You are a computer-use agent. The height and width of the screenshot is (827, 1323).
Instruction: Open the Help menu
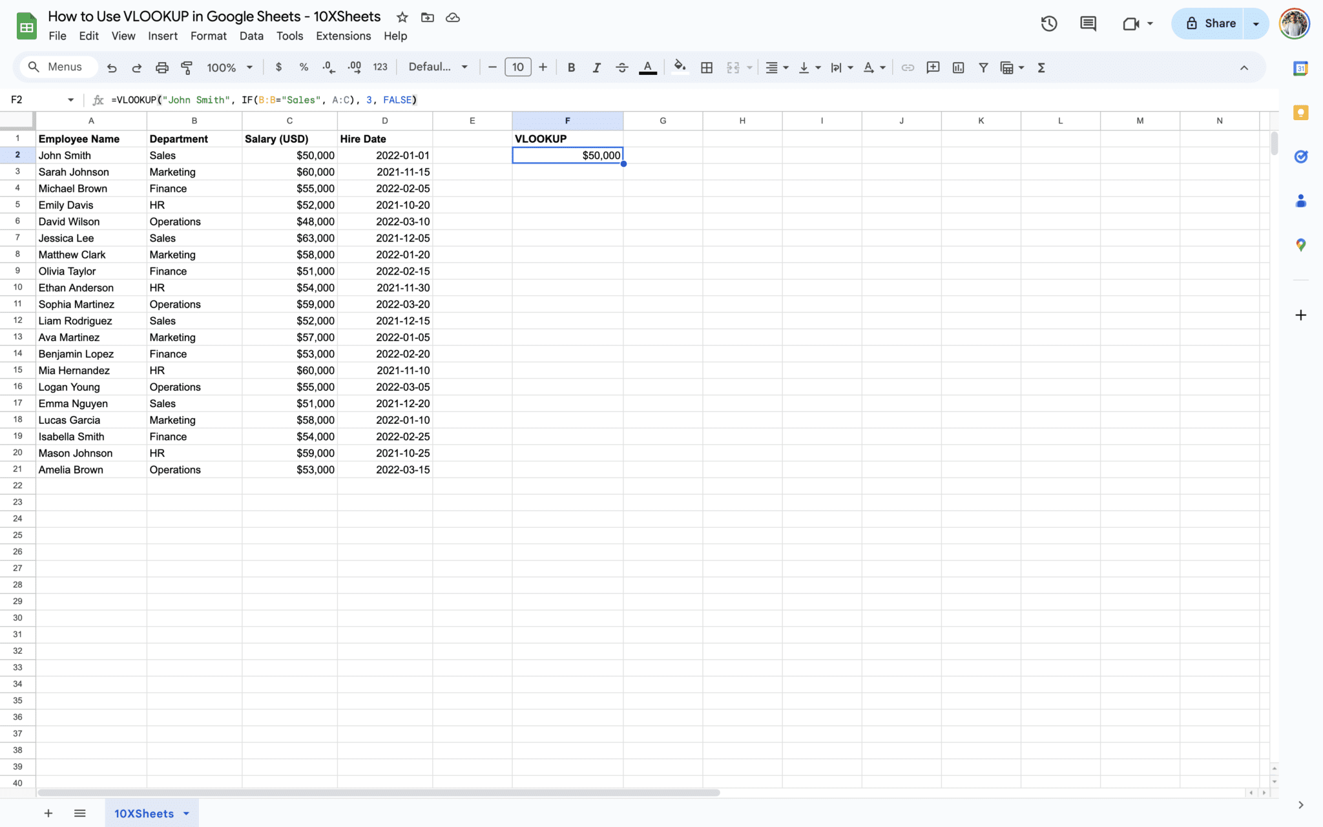click(x=395, y=36)
